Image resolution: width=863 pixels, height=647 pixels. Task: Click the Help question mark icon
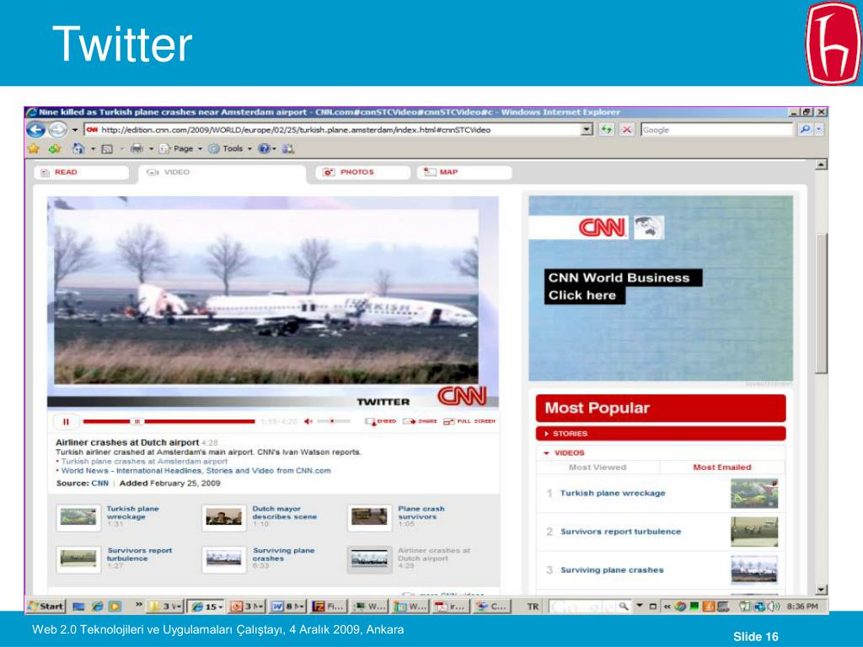click(264, 148)
